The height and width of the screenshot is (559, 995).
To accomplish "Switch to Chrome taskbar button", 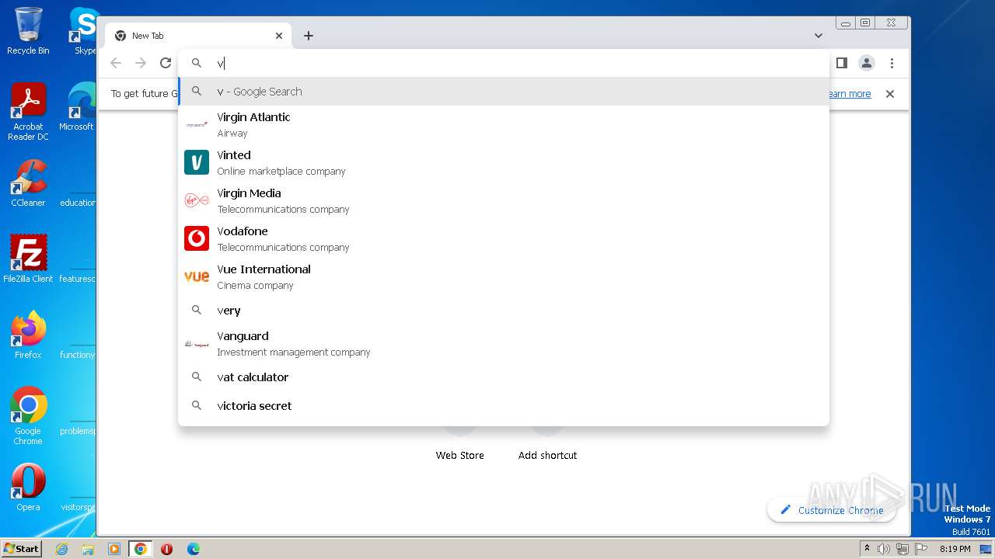I will pyautogui.click(x=141, y=549).
